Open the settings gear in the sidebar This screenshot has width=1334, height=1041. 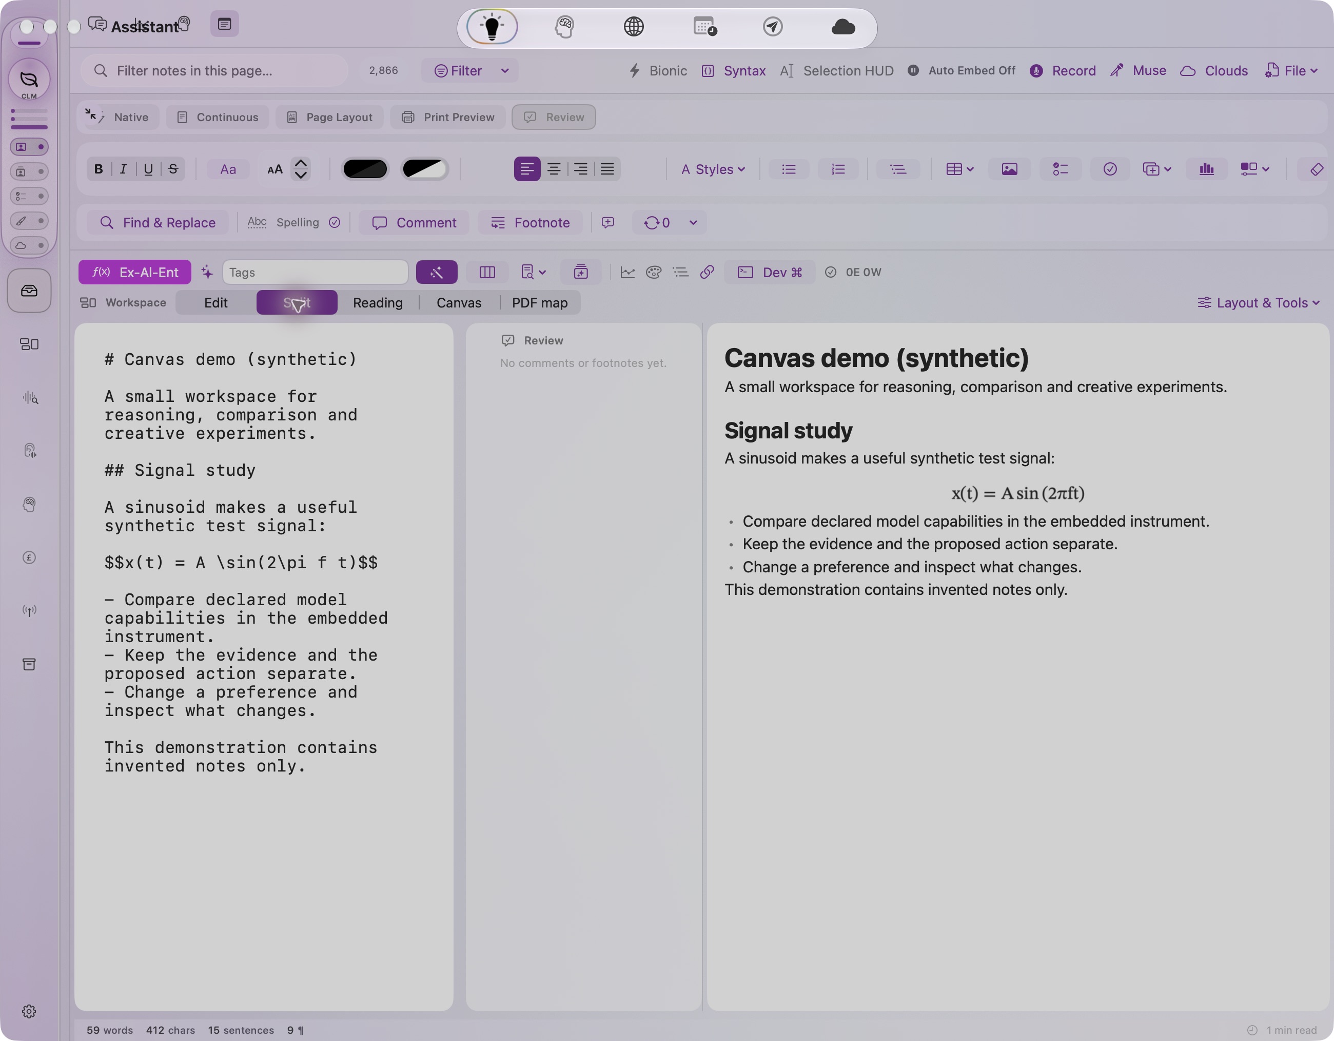29,1011
